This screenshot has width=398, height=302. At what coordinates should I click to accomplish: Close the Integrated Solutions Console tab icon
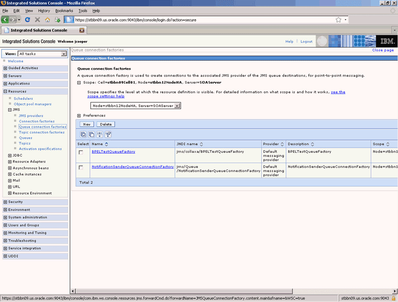[82, 30]
